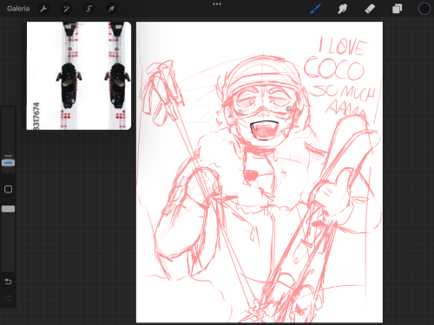
Task: Undo the last stroke
Action: click(x=8, y=281)
